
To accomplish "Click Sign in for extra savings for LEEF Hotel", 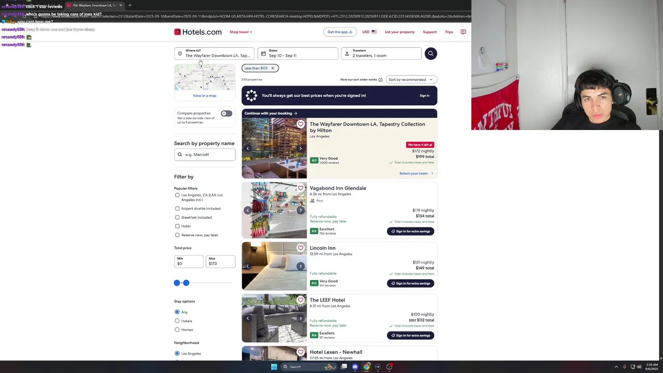I will tap(410, 335).
